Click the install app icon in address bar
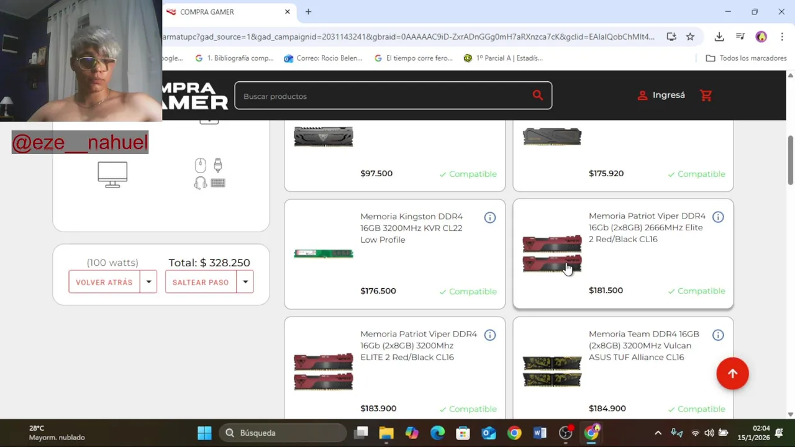 click(671, 37)
